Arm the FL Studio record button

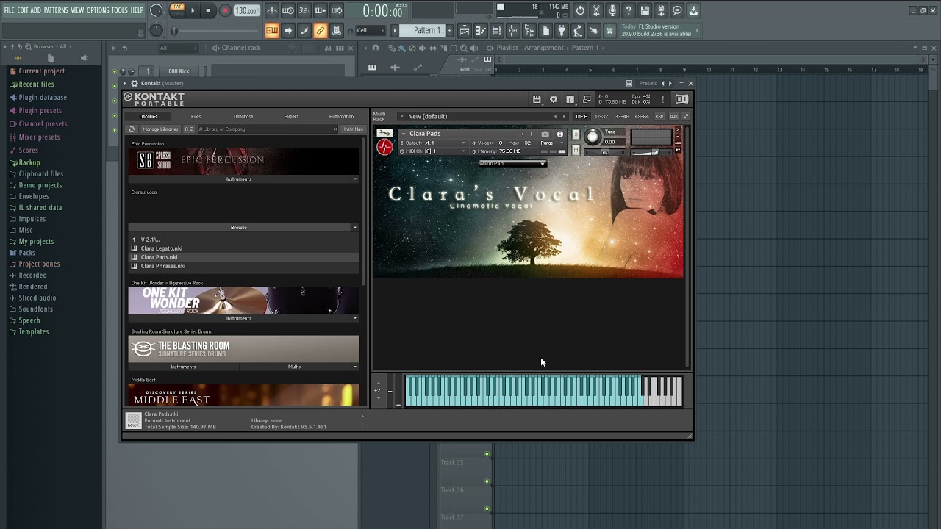(x=225, y=10)
